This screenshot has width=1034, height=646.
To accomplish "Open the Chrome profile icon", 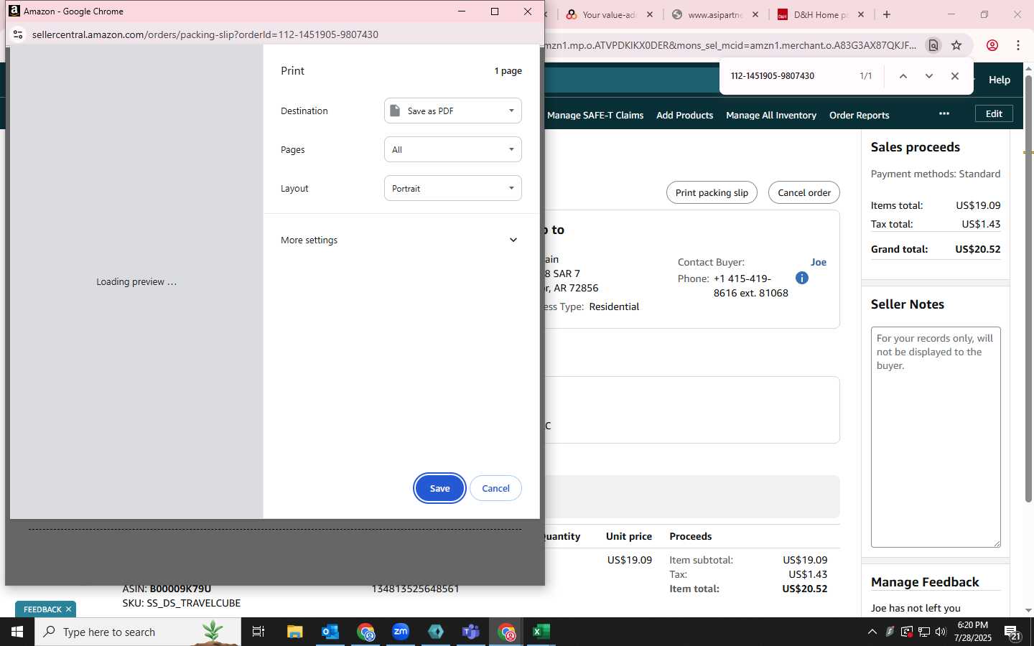I will coord(992,45).
